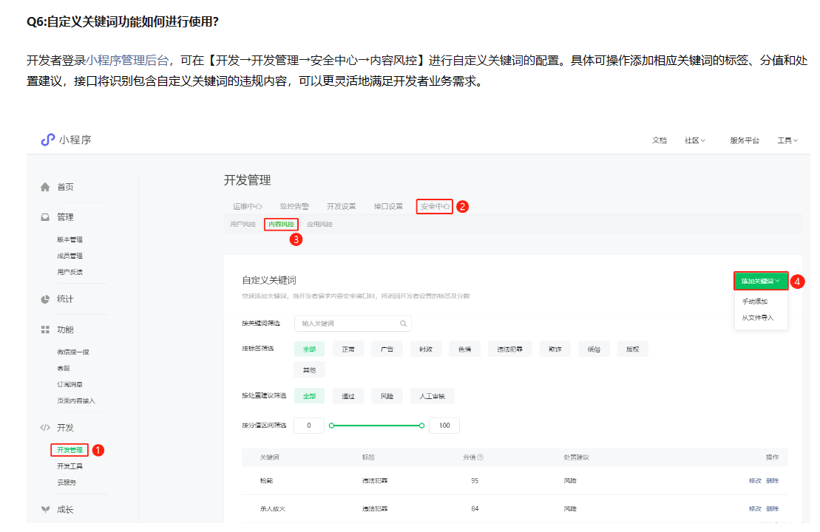Switch to the 安全中心 tab
This screenshot has height=532, width=820.
(435, 206)
